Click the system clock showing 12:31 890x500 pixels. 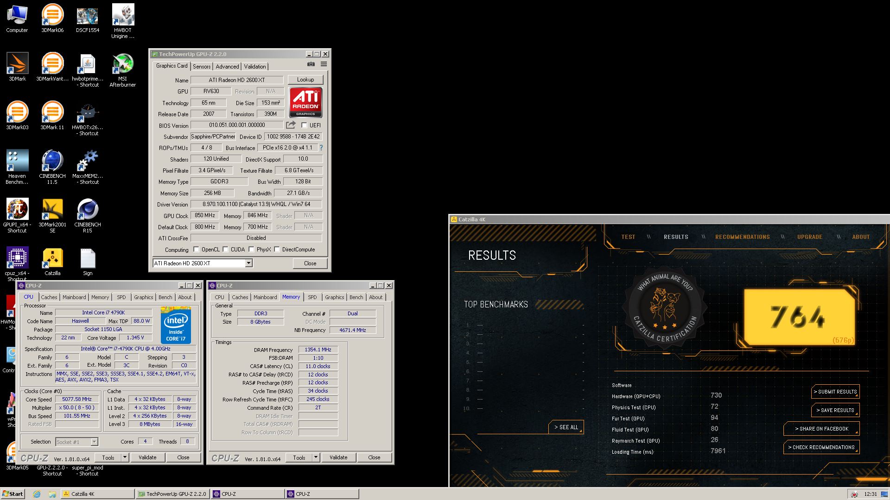tap(871, 494)
